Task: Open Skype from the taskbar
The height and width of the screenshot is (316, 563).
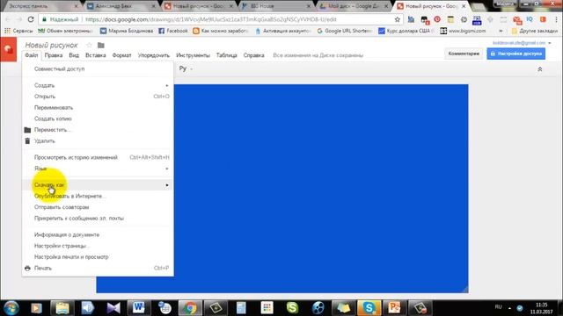Action: click(x=369, y=308)
